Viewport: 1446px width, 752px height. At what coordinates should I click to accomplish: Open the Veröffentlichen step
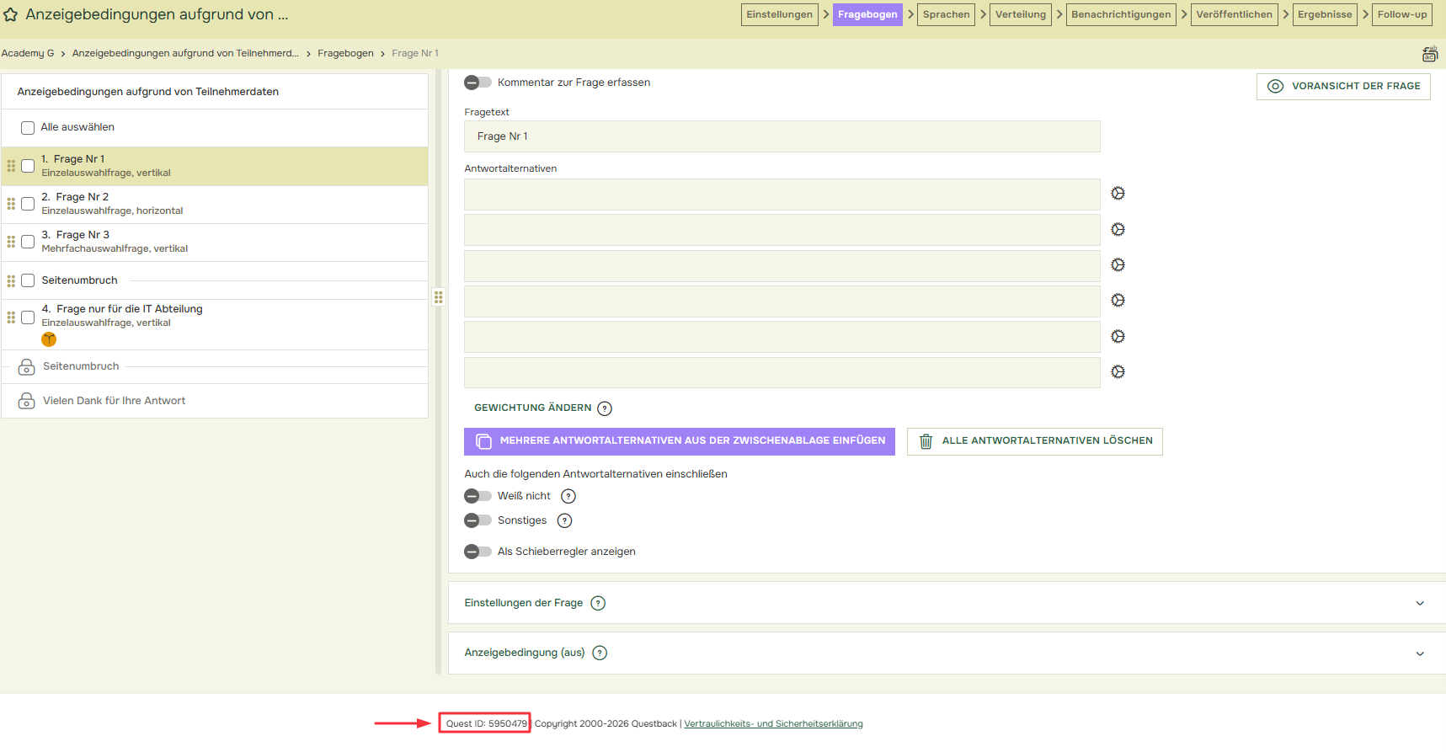[1235, 14]
